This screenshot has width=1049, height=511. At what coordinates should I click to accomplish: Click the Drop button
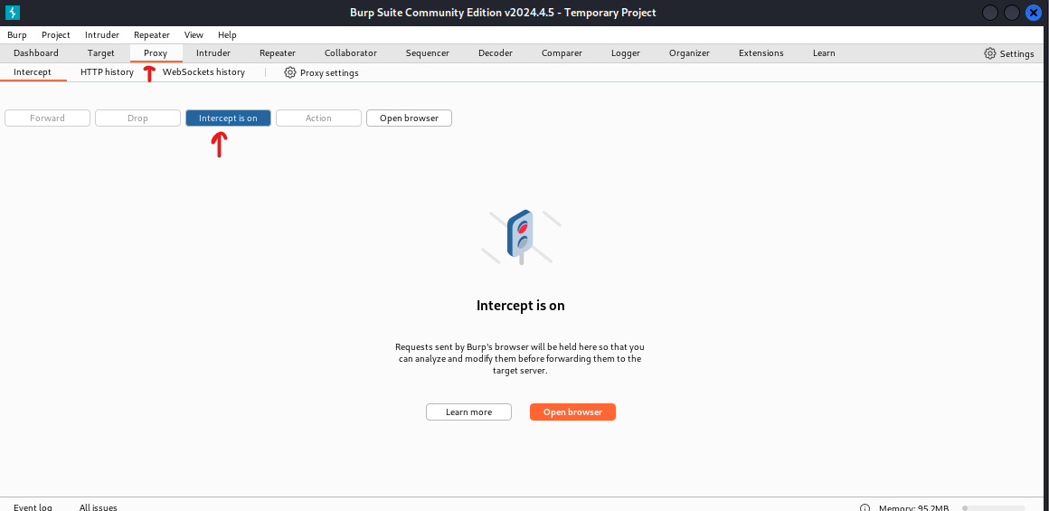point(137,118)
